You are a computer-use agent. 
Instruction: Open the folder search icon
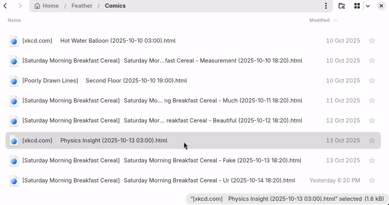[x=342, y=6]
